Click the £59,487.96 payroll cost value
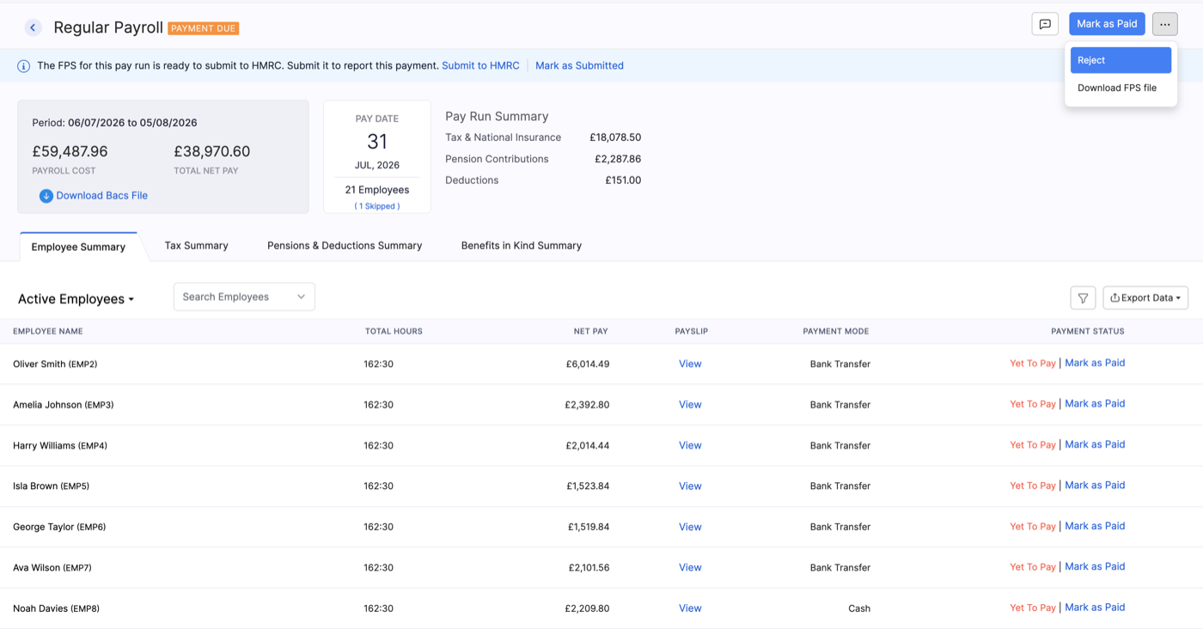Viewport: 1203px width, 629px height. (70, 152)
